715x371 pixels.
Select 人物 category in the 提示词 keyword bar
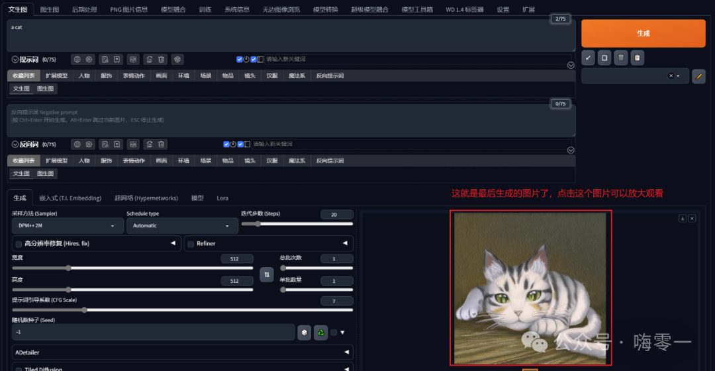tap(84, 75)
